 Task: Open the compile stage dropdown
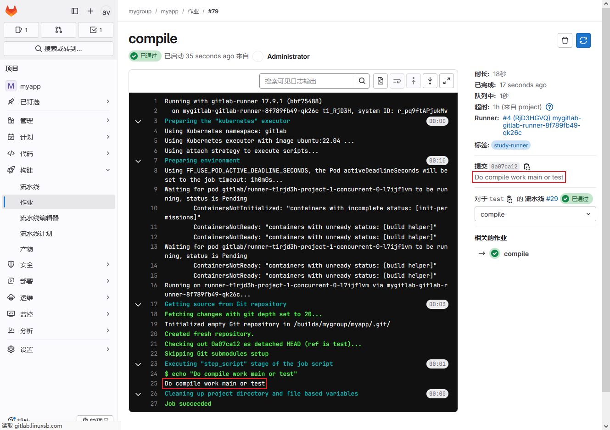(x=535, y=214)
